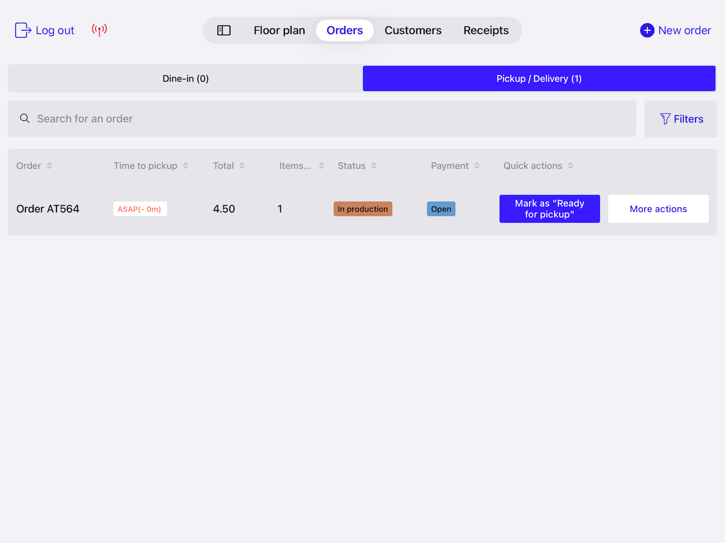Screen dimensions: 725x543
Task: Click the ASAP(- 0m) pickup time badge
Action: point(140,209)
